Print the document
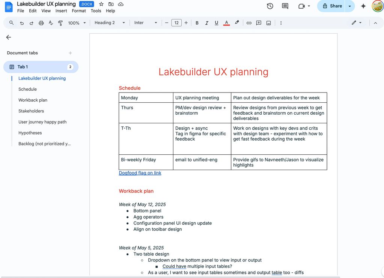The image size is (384, 278). (41, 23)
